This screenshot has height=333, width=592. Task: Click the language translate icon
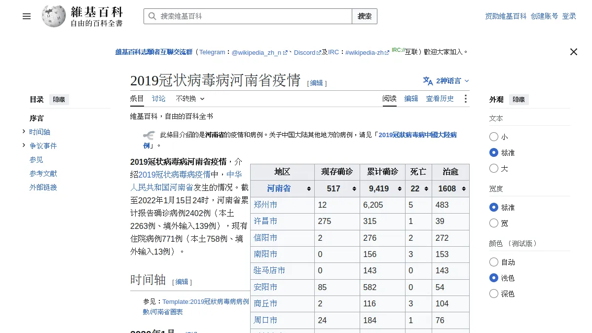coord(428,81)
